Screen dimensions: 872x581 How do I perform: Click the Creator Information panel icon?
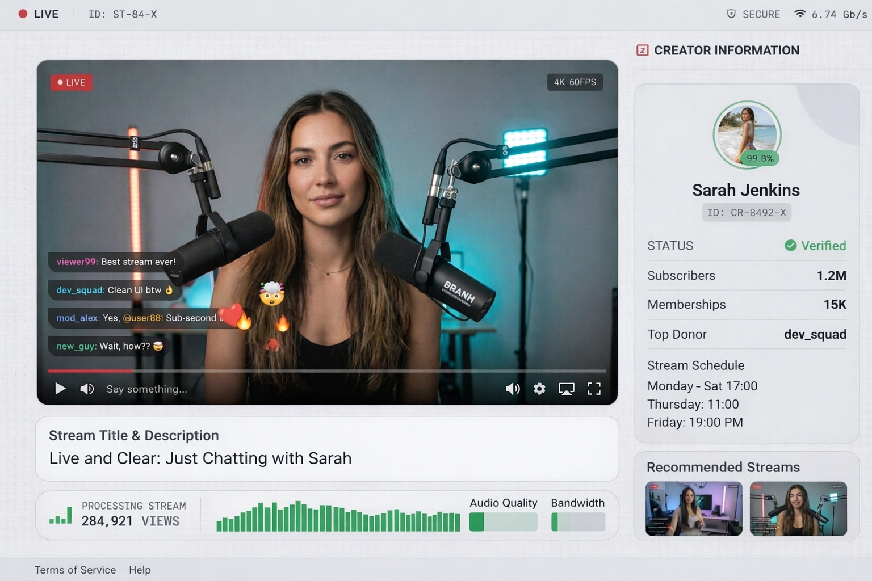[x=642, y=50]
